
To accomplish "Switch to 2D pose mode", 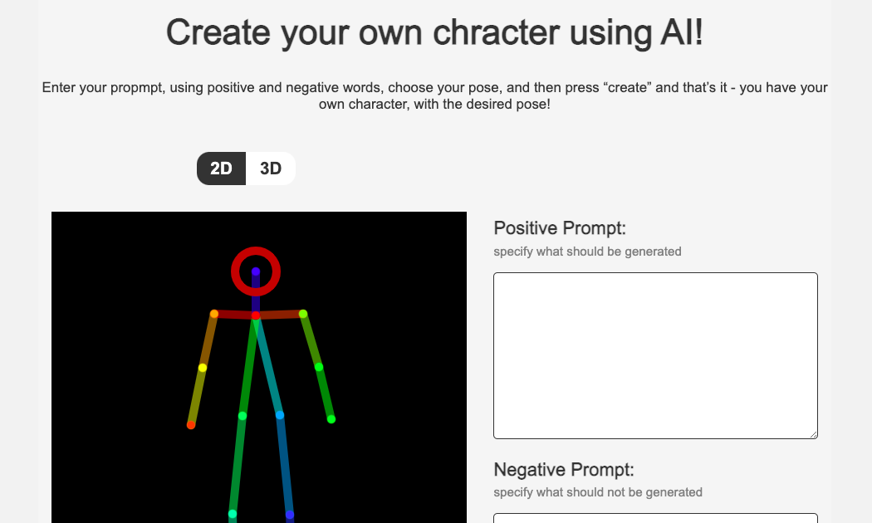I will pyautogui.click(x=222, y=169).
